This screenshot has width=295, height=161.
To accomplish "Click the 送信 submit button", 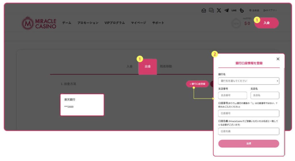I will coord(249,144).
